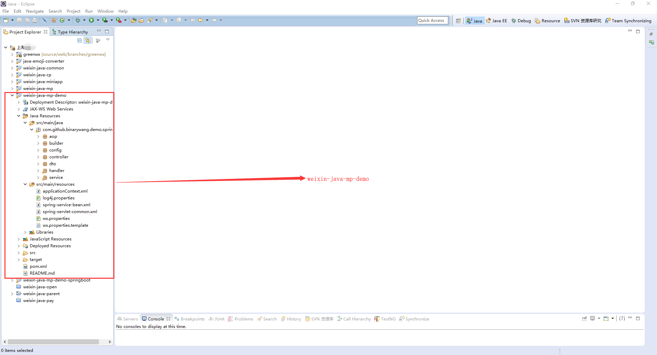The height and width of the screenshot is (355, 657).
Task: Click the Save All toolbar icon
Action: 27,20
